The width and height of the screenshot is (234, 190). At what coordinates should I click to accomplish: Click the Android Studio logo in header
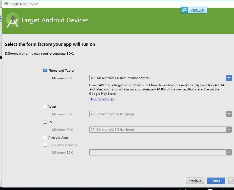[13, 20]
